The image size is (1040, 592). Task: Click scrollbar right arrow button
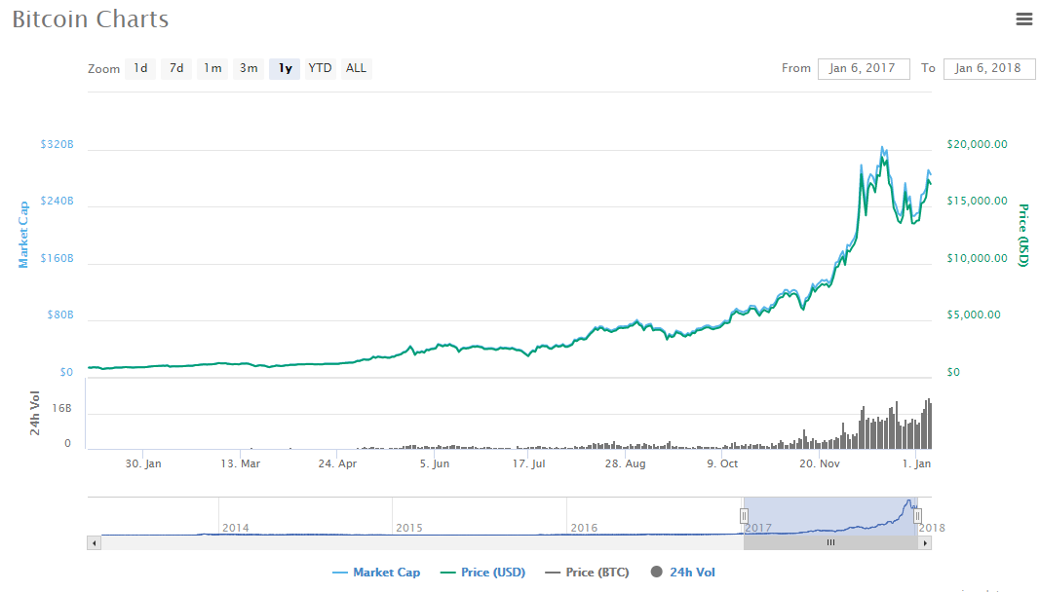925,543
